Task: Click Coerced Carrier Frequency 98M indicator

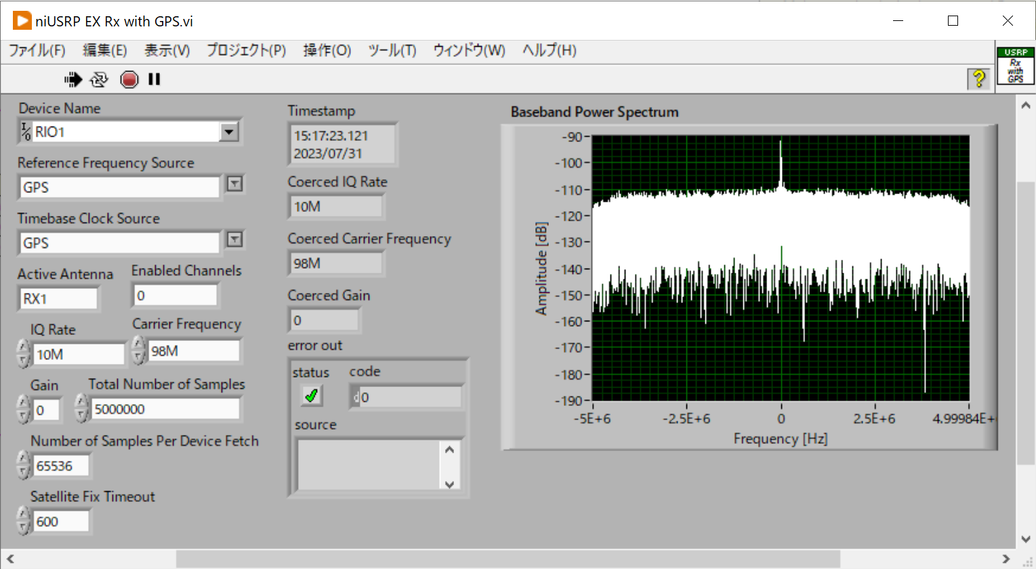Action: tap(336, 263)
